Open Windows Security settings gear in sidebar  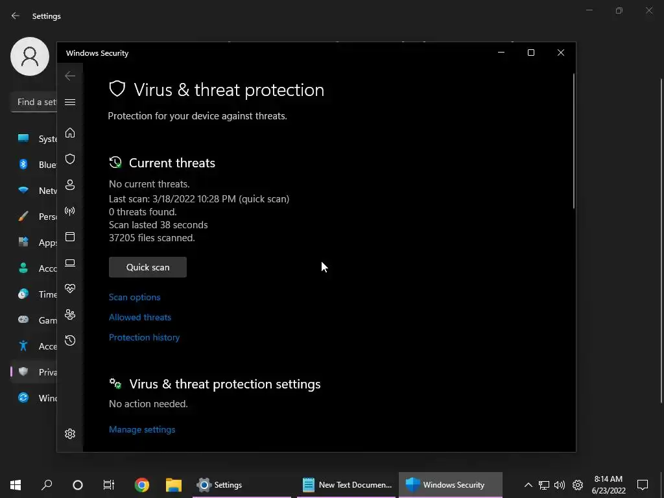[70, 434]
